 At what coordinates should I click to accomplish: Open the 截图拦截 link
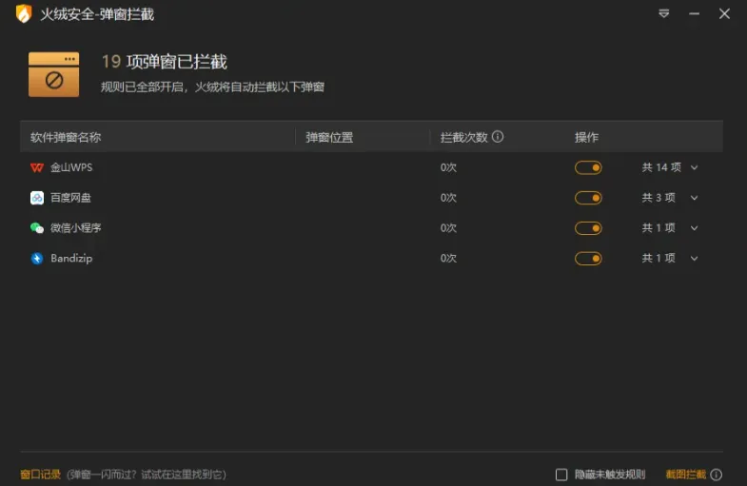[686, 475]
